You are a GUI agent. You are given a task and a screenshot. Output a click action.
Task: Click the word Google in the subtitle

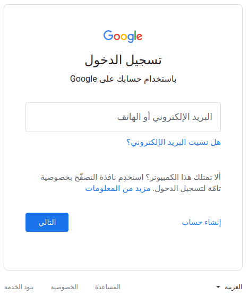83,79
